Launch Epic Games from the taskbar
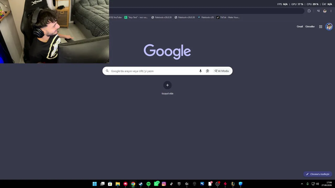Image resolution: width=335 pixels, height=188 pixels. click(179, 184)
